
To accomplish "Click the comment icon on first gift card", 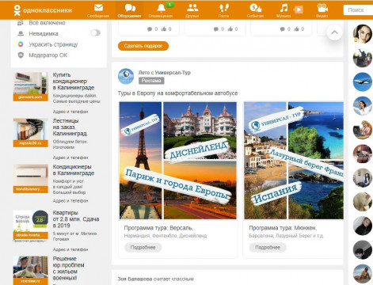I will pyautogui.click(x=150, y=29).
